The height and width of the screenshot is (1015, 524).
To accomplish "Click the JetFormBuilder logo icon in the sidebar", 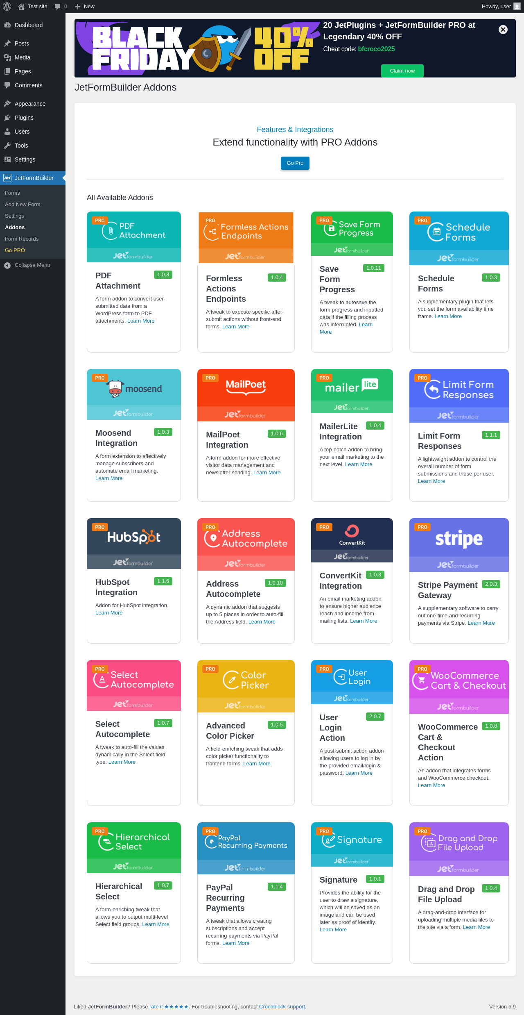I will point(7,178).
